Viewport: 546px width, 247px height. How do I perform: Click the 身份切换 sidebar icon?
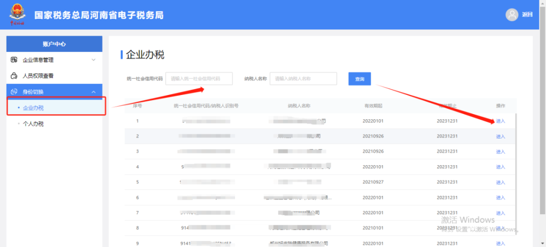tap(14, 92)
